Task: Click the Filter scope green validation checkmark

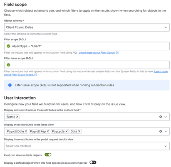Action: (8, 46)
